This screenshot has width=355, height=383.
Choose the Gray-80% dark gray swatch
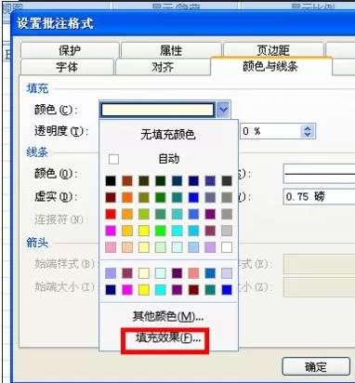(227, 181)
